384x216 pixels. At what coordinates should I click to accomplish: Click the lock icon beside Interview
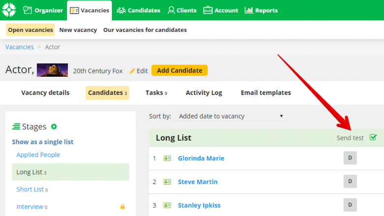123,207
